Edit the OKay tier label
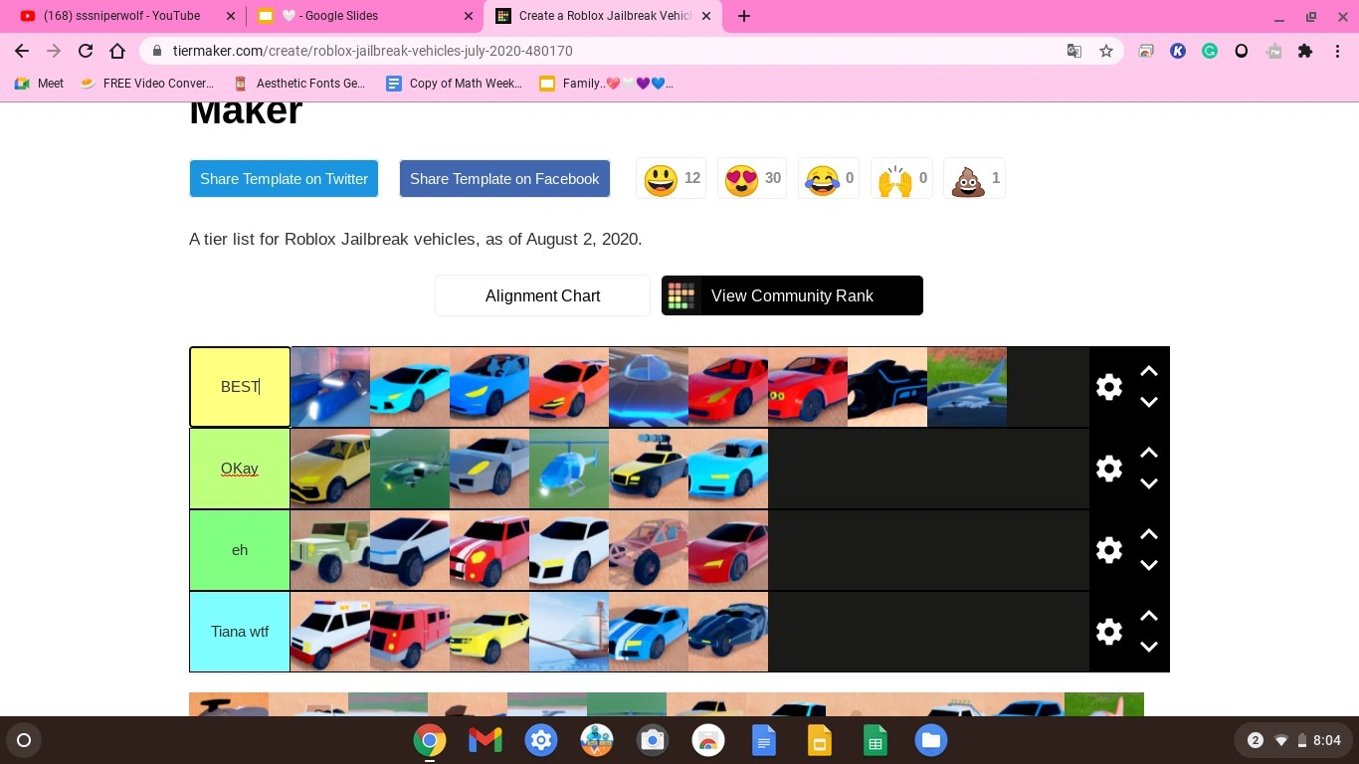 [x=240, y=469]
